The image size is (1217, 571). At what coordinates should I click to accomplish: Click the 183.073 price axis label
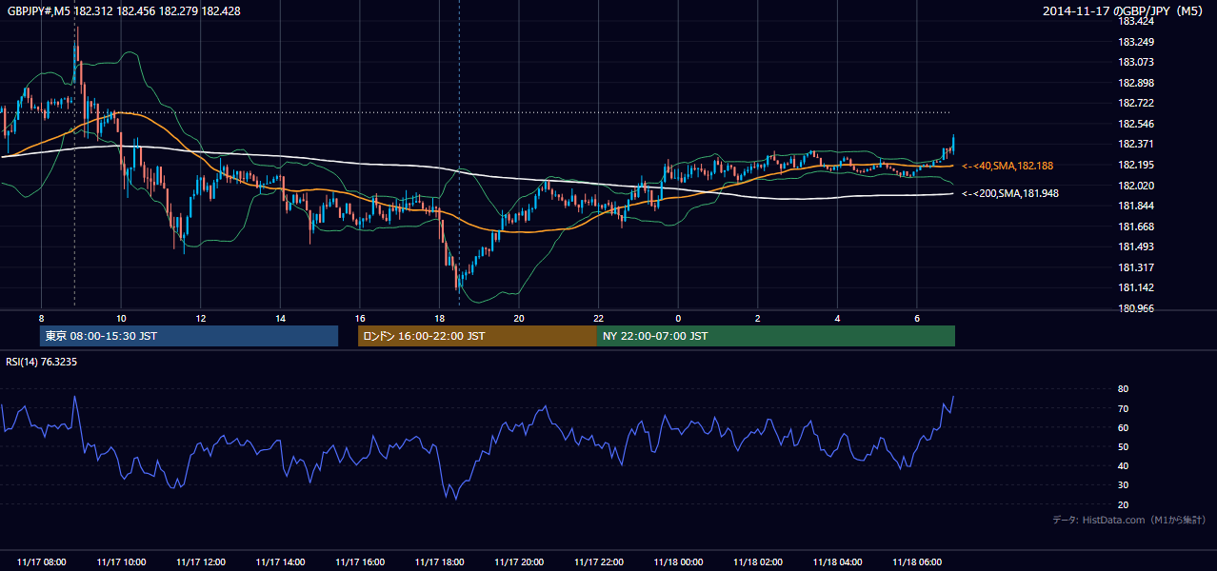(1136, 62)
